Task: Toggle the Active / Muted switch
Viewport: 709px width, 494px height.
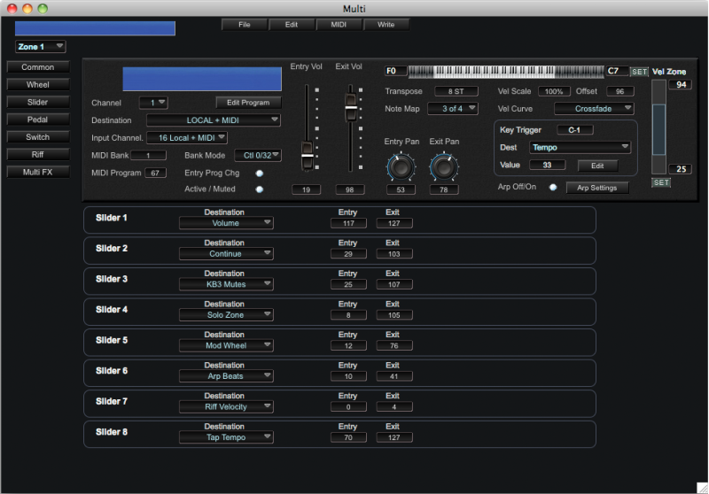Action: (260, 189)
